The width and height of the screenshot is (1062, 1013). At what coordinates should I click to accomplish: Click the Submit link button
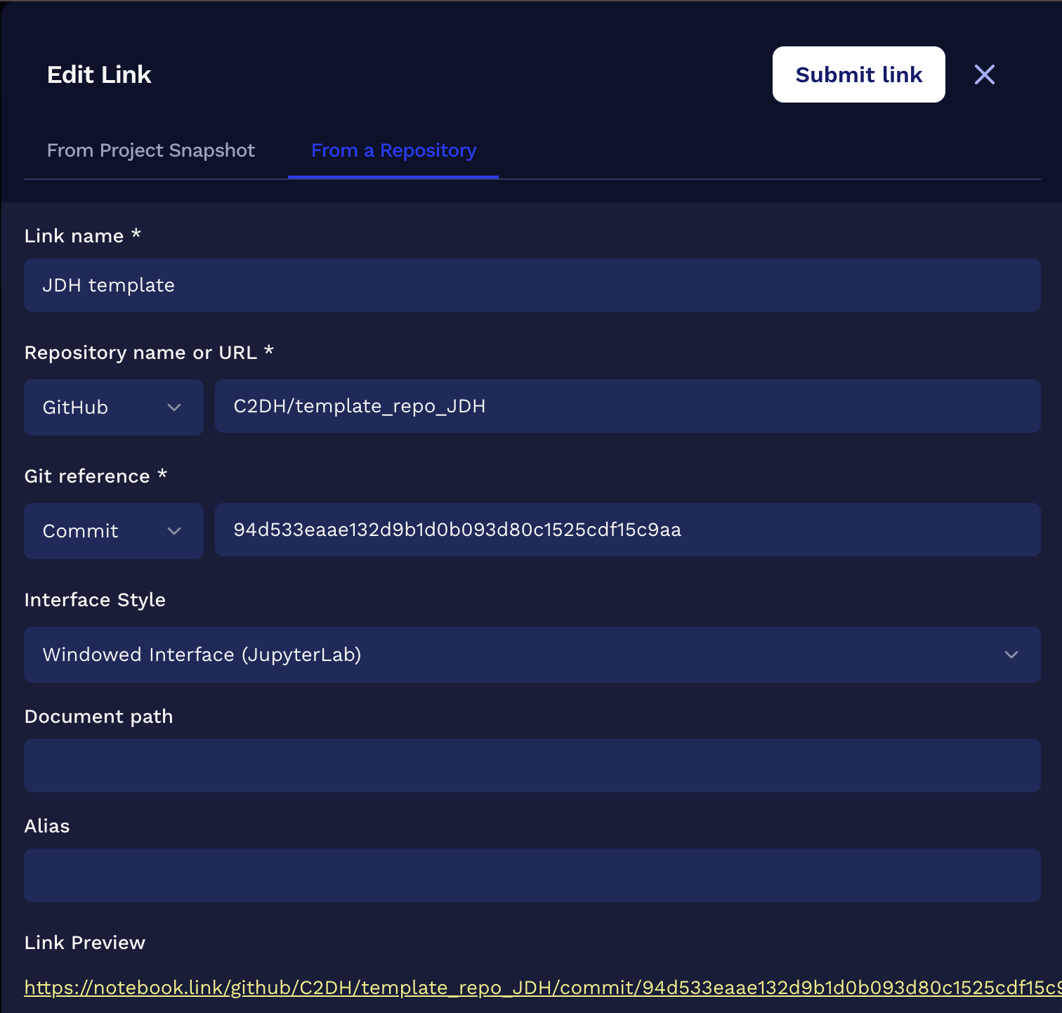858,74
